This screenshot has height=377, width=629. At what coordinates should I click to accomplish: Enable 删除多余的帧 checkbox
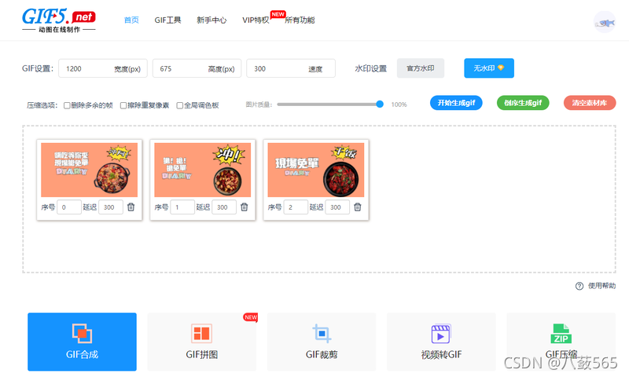point(67,105)
